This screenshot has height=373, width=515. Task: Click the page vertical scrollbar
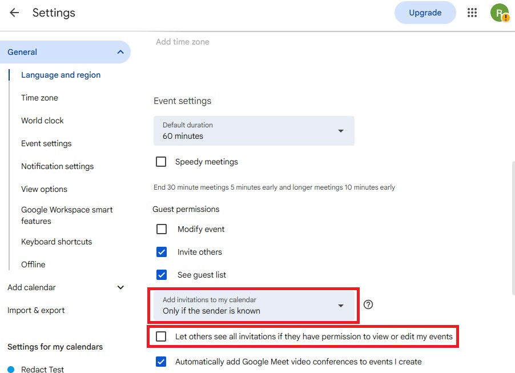coord(513,228)
